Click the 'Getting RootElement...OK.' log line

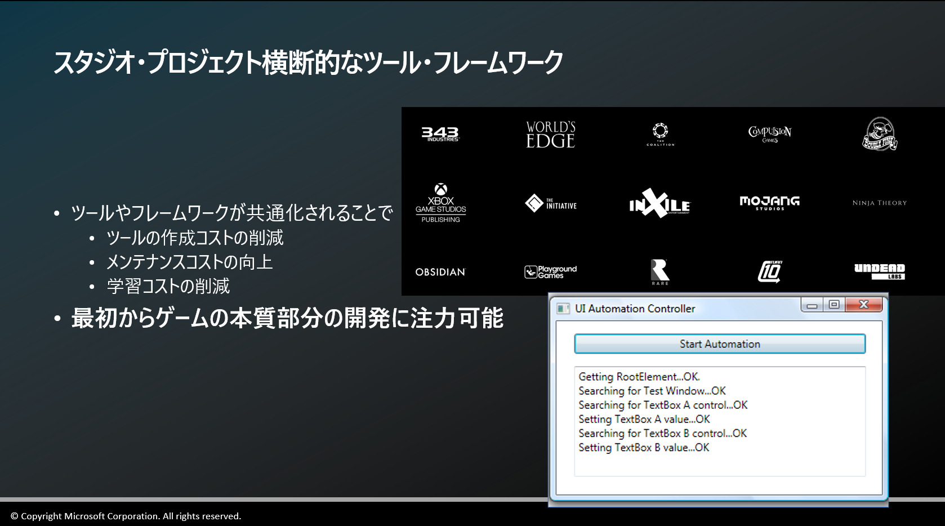tap(639, 377)
